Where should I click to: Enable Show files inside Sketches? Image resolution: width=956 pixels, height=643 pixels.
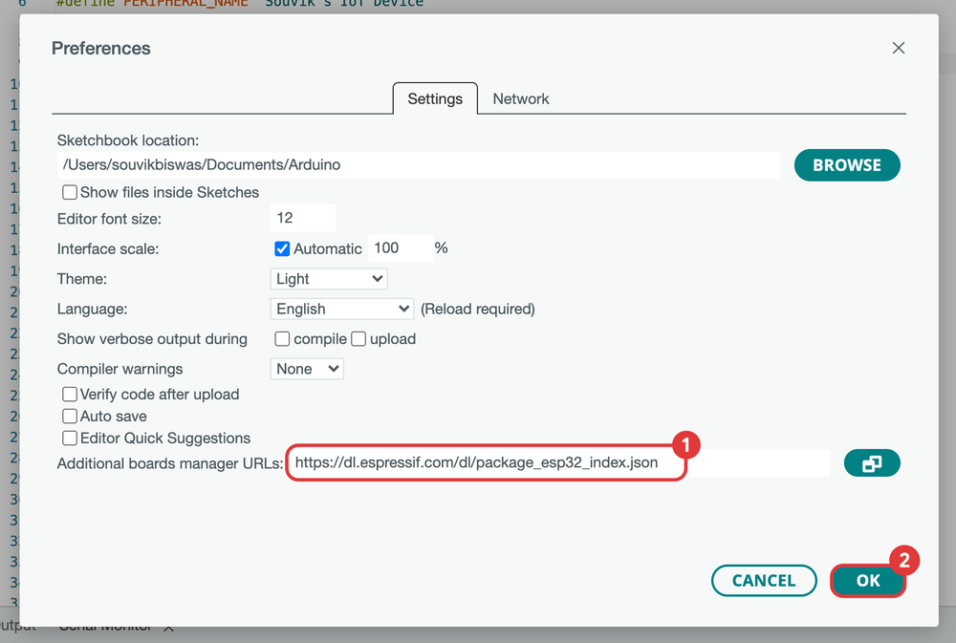pyautogui.click(x=70, y=192)
